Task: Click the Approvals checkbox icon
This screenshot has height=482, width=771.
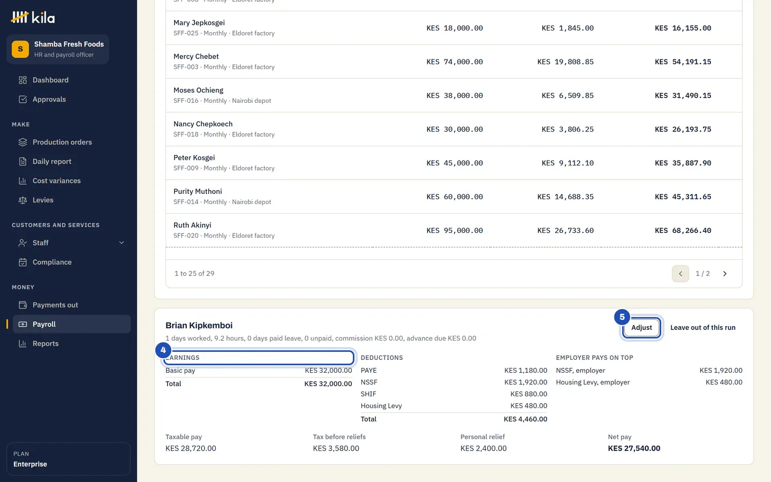Action: click(x=22, y=100)
